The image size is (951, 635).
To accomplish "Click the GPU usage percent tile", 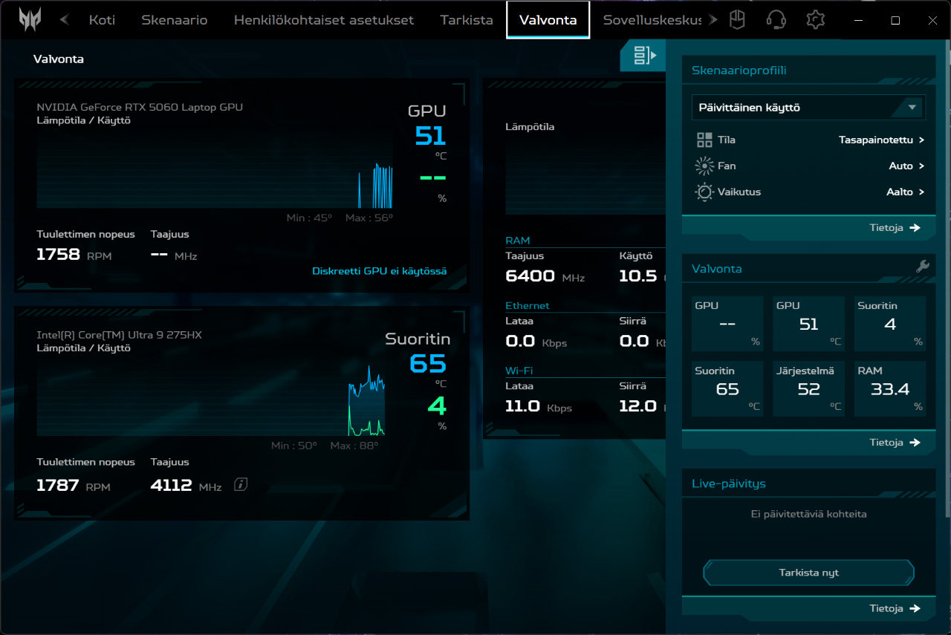I will point(727,324).
